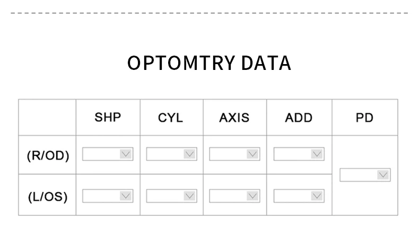Click the SHP column header

click(108, 117)
